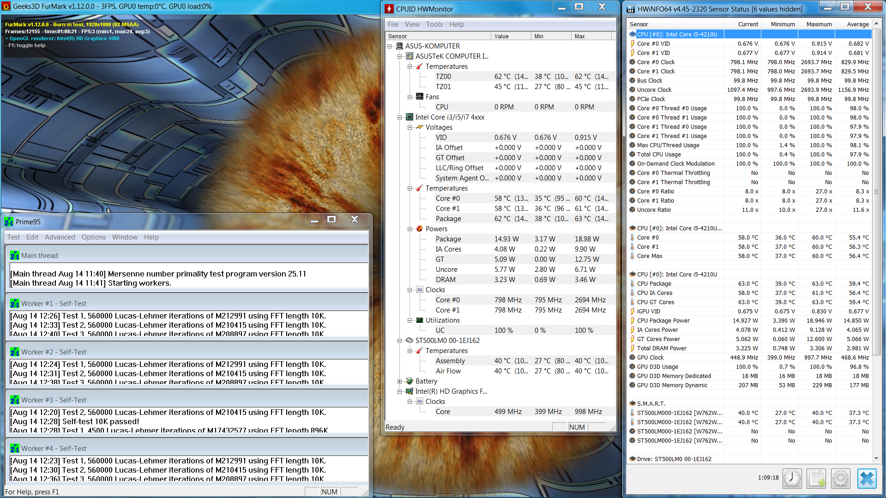
Task: Click the HWiNFO scrollbar down arrow
Action: click(876, 459)
